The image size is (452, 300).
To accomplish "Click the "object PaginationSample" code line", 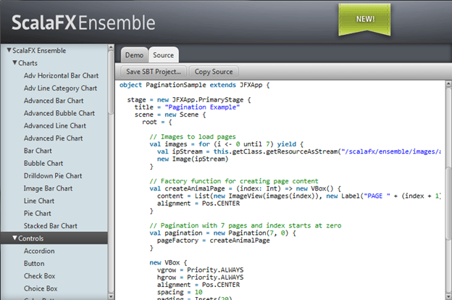I will [195, 85].
